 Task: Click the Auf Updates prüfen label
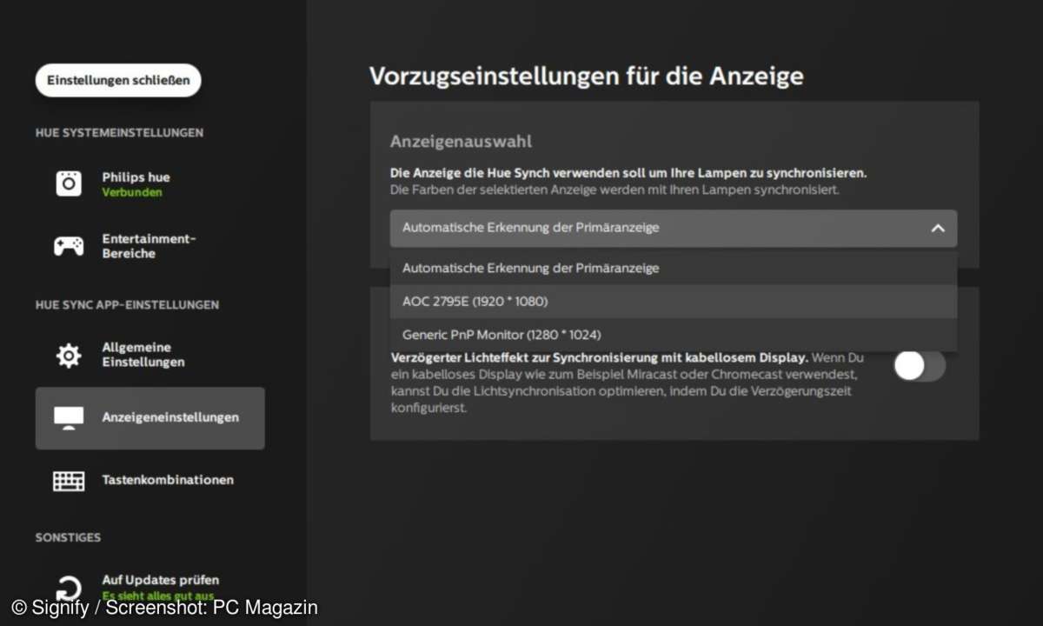tap(160, 580)
